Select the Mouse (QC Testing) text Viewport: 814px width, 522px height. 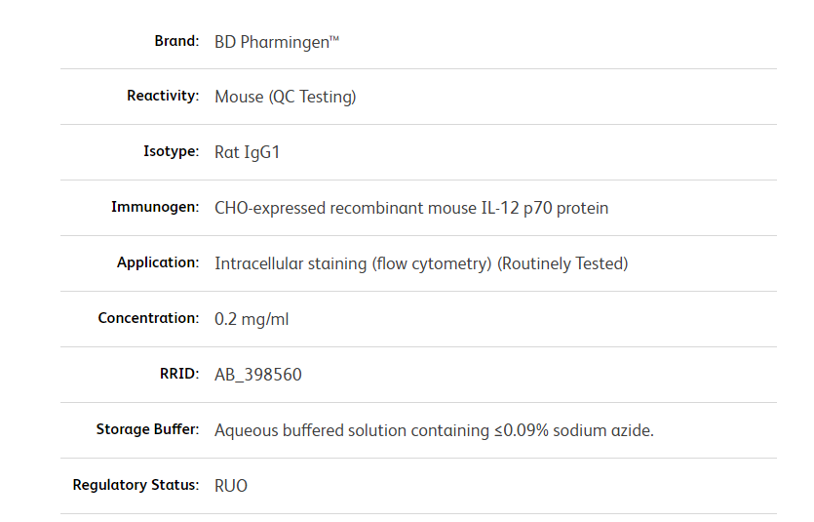286,97
